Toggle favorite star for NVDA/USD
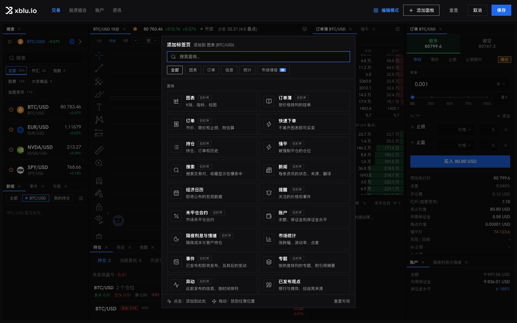 11,150
